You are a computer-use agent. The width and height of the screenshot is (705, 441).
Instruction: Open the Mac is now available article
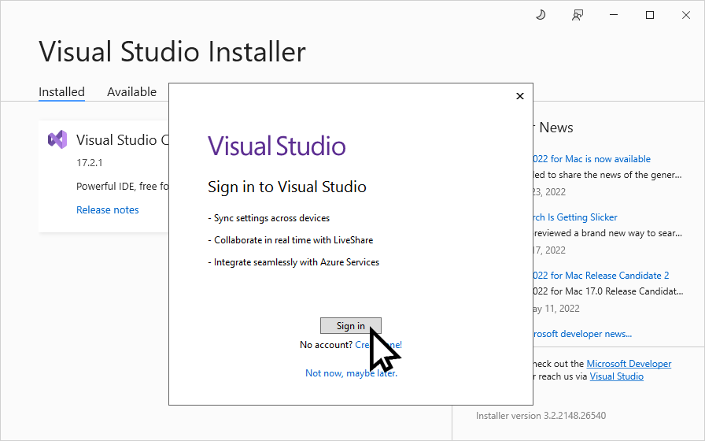[592, 159]
